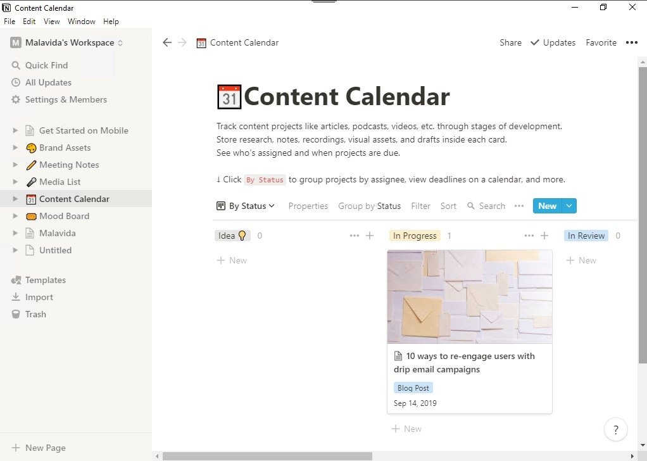Open the View menu

[51, 22]
